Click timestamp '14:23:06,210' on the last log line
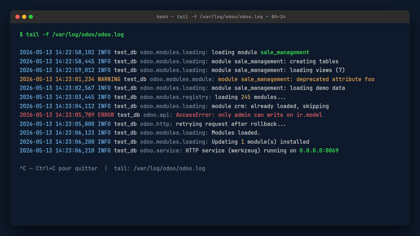Image resolution: width=420 pixels, height=236 pixels. 75,151
